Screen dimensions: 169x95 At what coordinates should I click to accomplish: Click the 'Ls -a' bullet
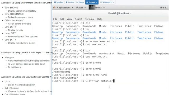[x=7, y=82]
